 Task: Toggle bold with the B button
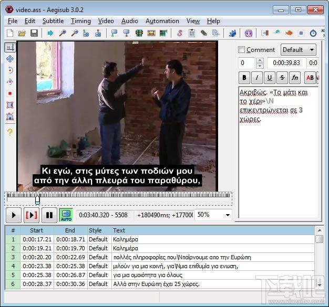(x=244, y=78)
